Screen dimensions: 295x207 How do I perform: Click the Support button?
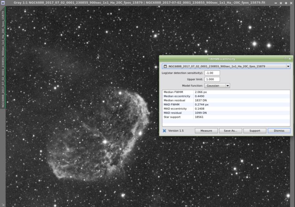255,131
